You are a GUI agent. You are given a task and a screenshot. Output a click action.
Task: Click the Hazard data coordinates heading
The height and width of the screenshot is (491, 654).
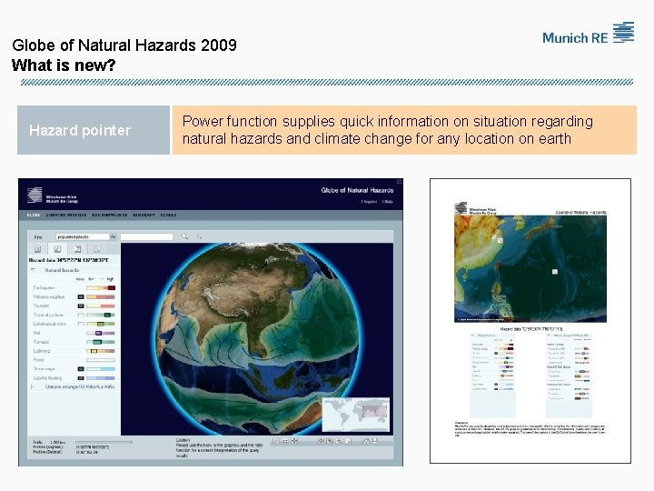point(69,260)
